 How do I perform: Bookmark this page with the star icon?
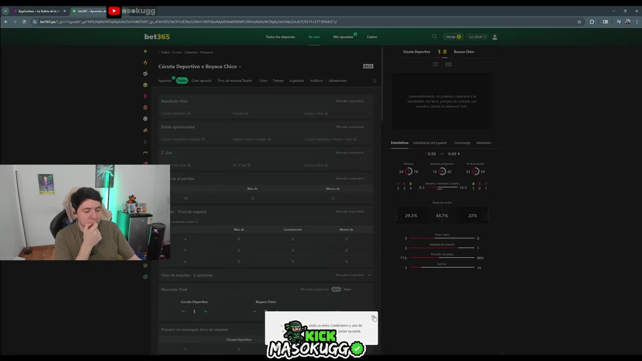click(x=579, y=22)
